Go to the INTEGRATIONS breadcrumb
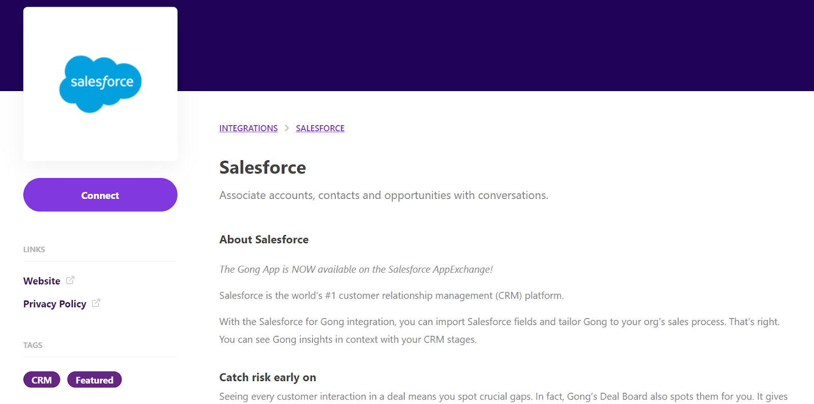Screen dimensions: 814x404 [248, 128]
